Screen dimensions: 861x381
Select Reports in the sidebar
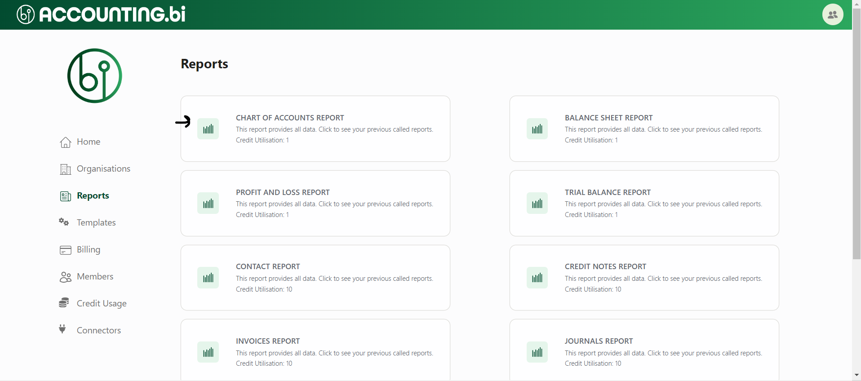click(93, 196)
